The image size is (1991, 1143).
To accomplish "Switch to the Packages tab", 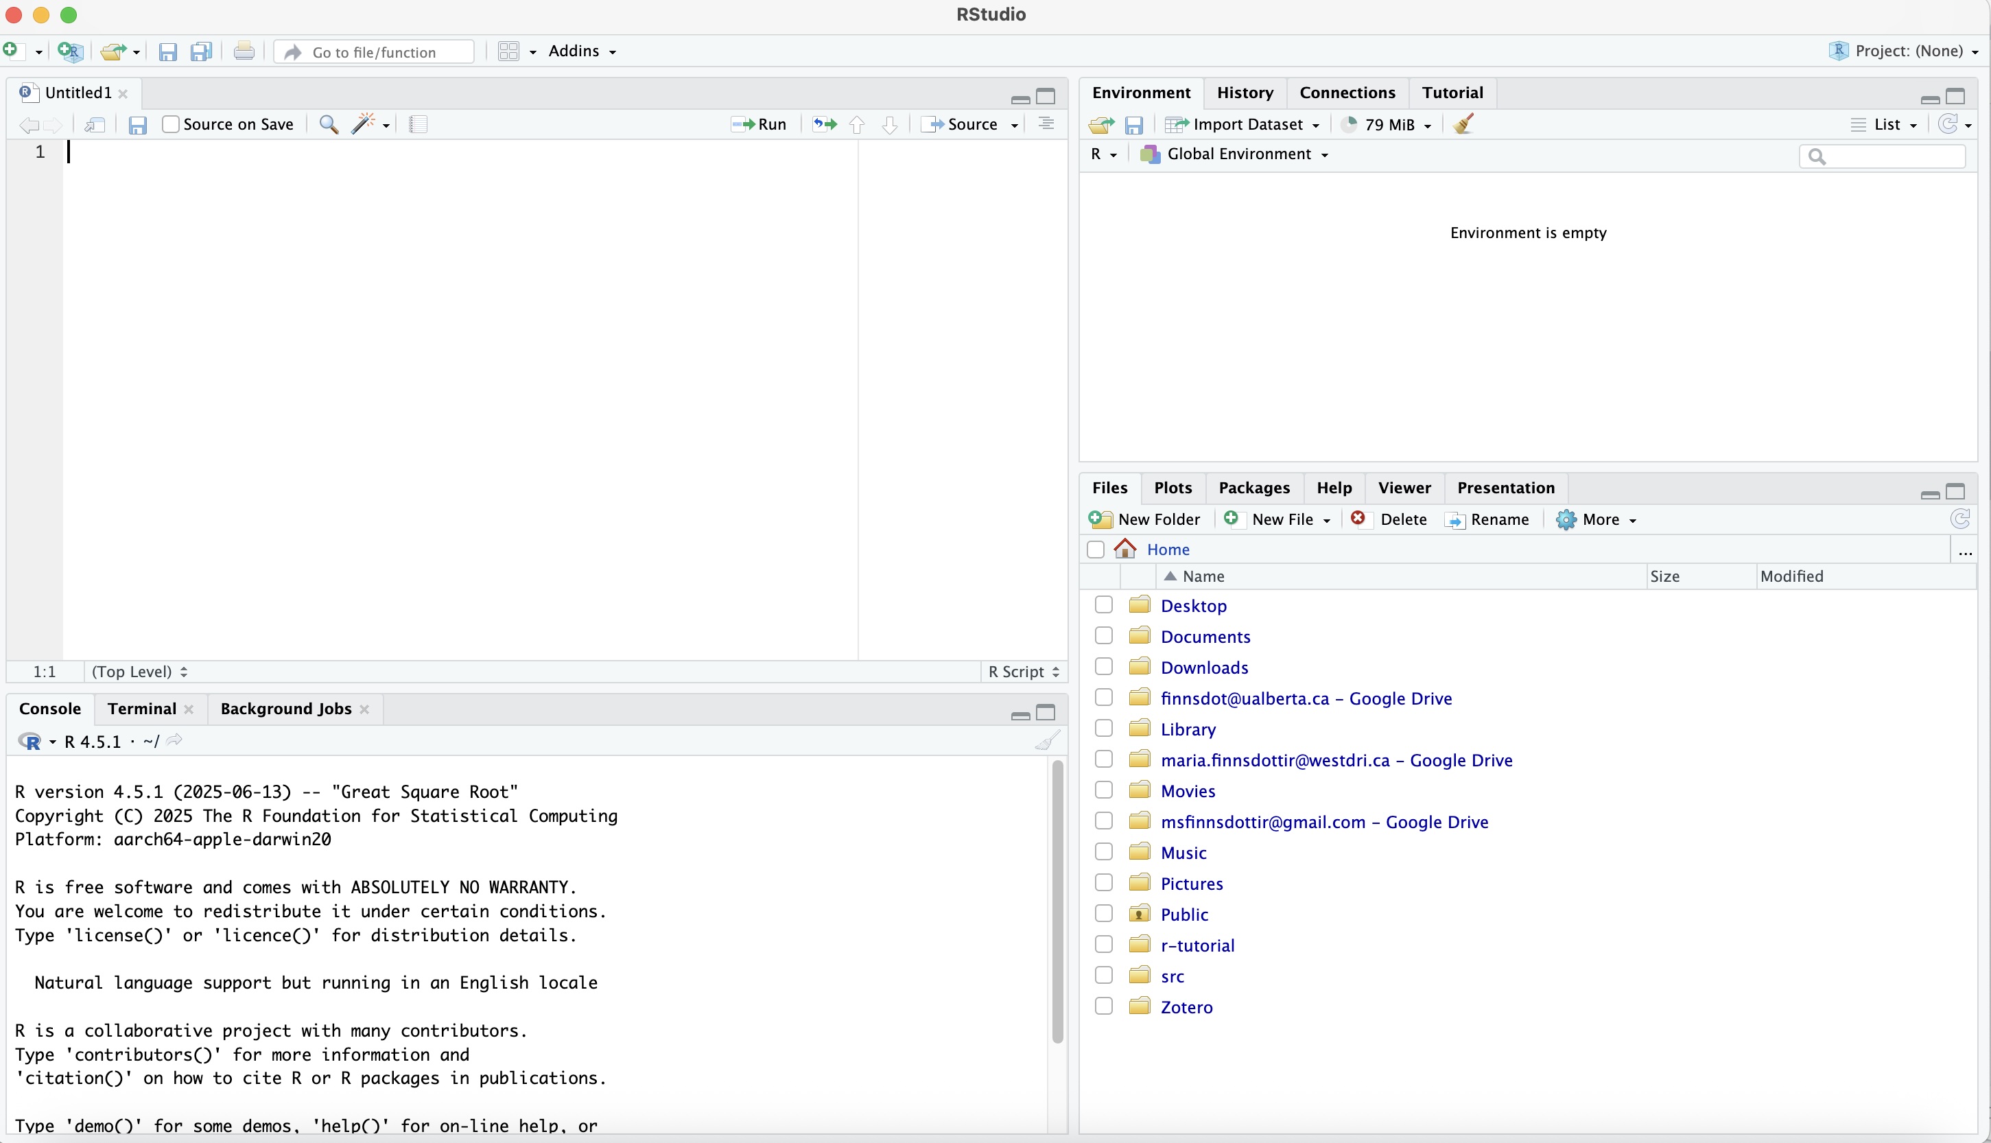I will click(x=1254, y=488).
